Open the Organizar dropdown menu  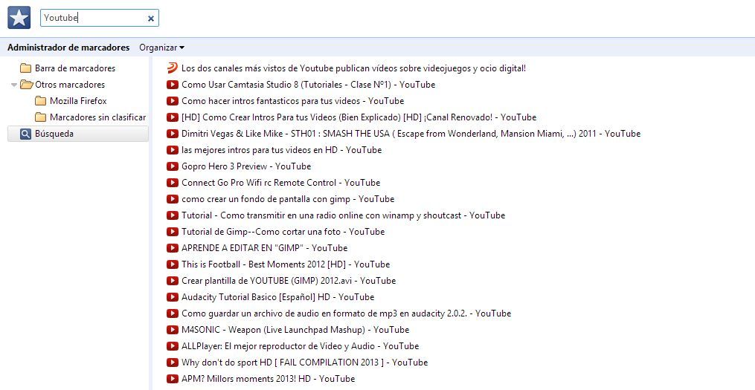click(162, 48)
